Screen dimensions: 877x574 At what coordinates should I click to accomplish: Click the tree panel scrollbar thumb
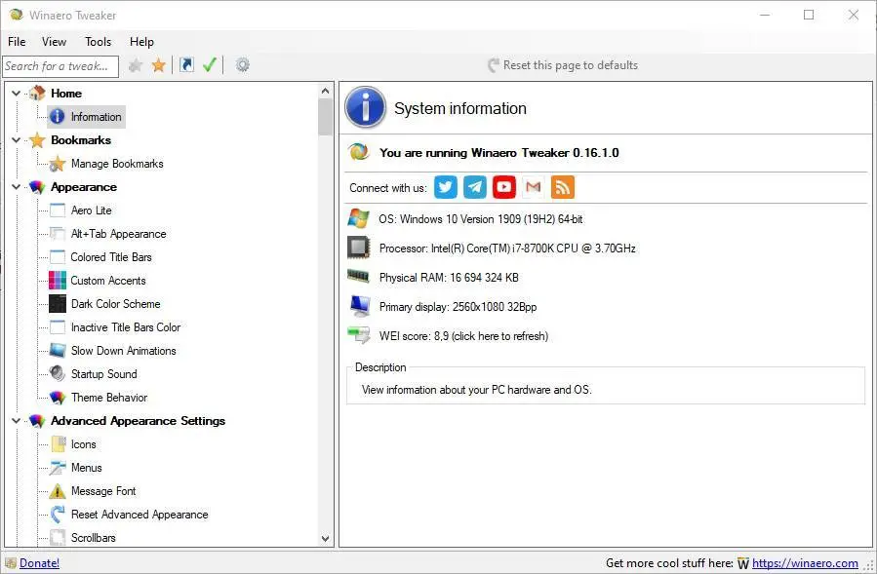coord(325,117)
